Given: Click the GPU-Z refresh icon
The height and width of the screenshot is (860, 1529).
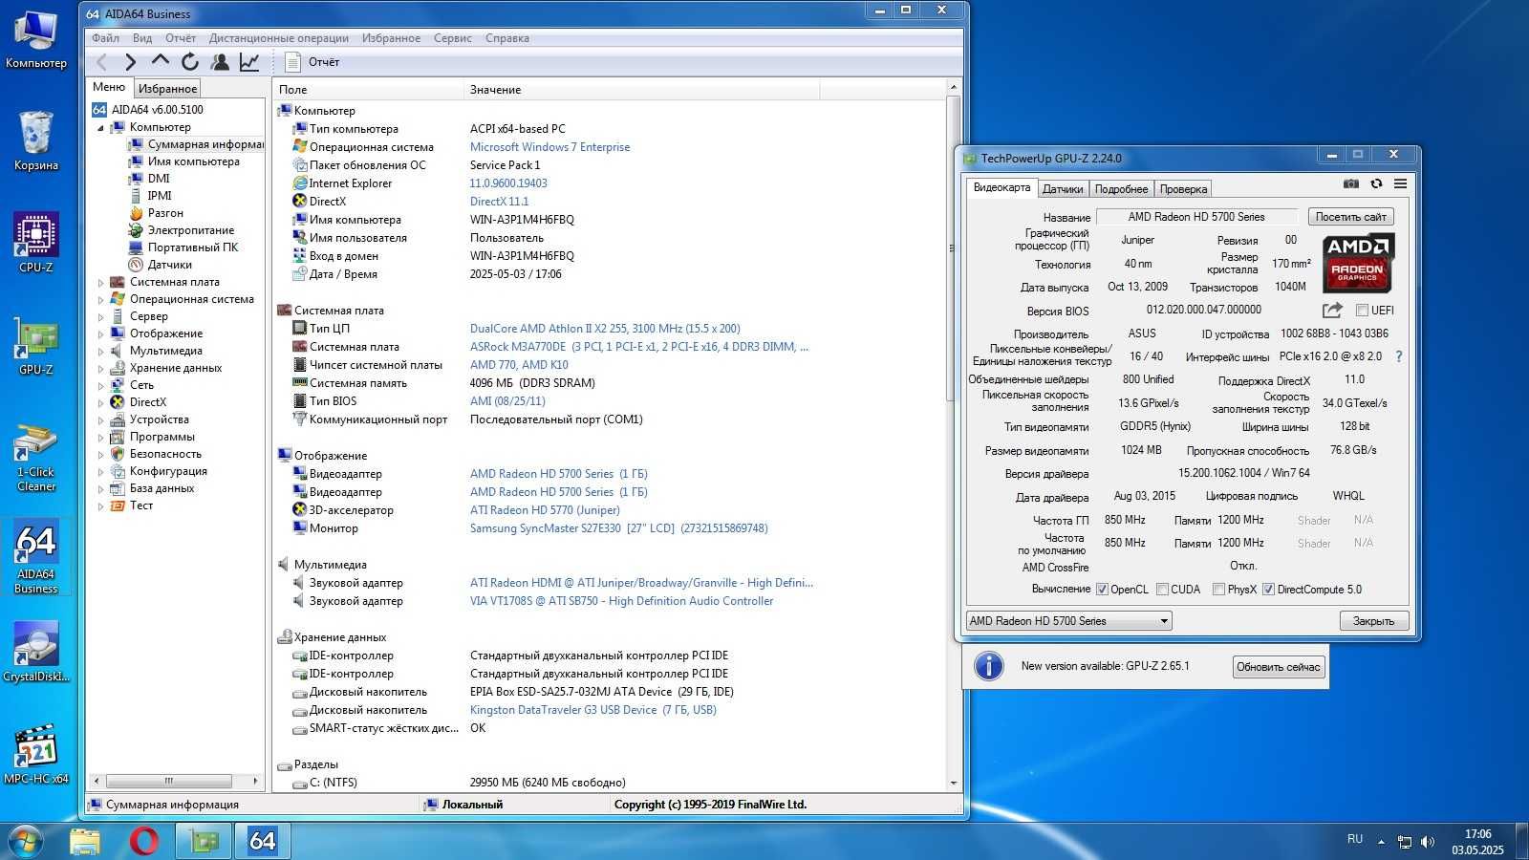Looking at the screenshot, I should click(x=1376, y=183).
